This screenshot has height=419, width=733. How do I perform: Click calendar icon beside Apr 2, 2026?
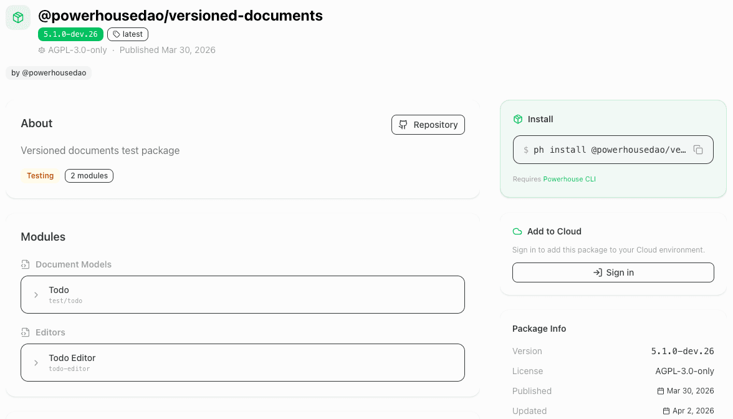(666, 411)
